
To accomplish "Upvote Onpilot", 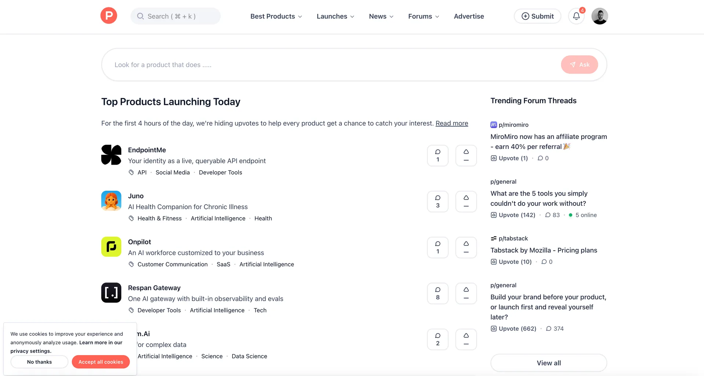I will click(466, 247).
